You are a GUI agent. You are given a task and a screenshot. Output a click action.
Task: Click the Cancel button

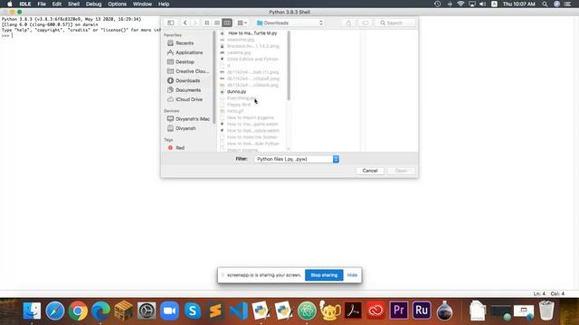coord(370,171)
